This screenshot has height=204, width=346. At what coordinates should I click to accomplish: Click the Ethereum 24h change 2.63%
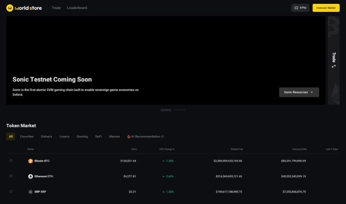click(x=168, y=176)
